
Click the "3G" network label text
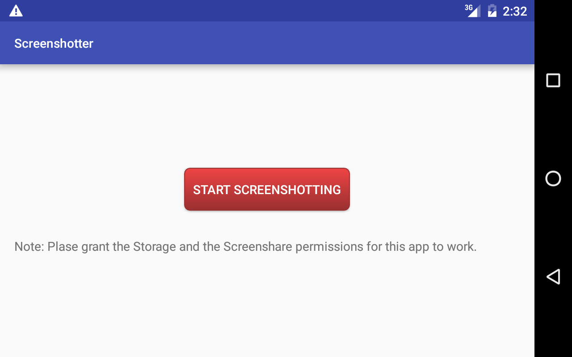coord(468,8)
